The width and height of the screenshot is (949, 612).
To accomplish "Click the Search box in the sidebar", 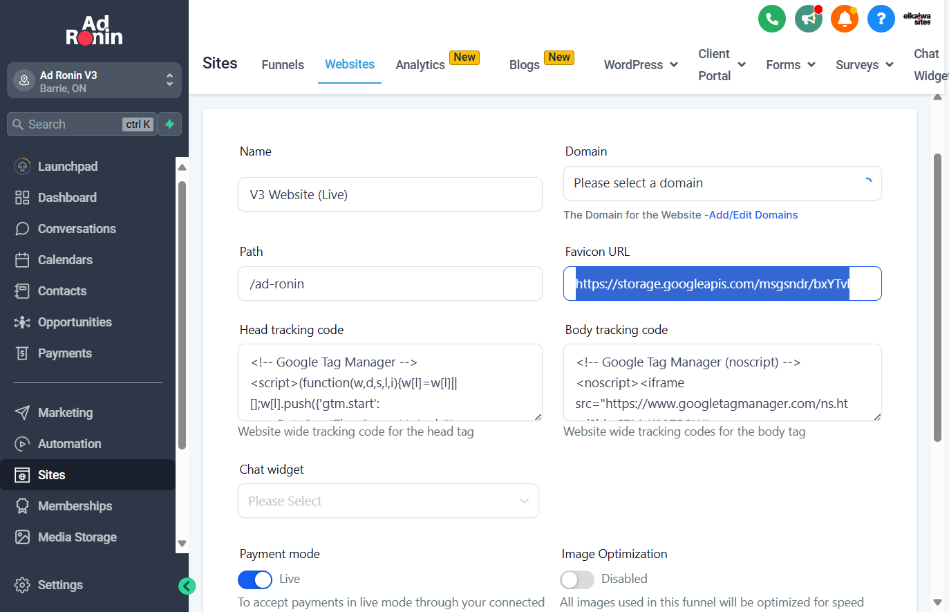I will click(x=82, y=124).
